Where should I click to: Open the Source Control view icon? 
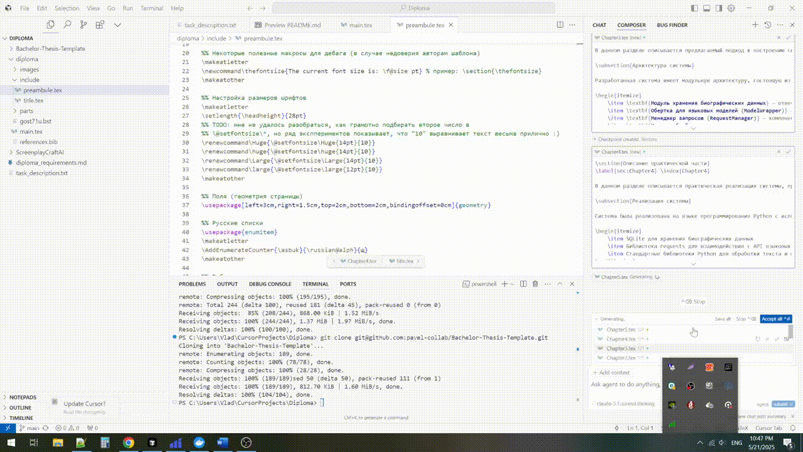83,24
